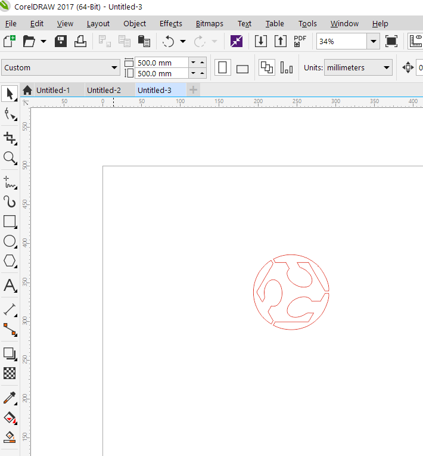Click the page width 500.0 mm field
The height and width of the screenshot is (456, 423).
pos(161,63)
